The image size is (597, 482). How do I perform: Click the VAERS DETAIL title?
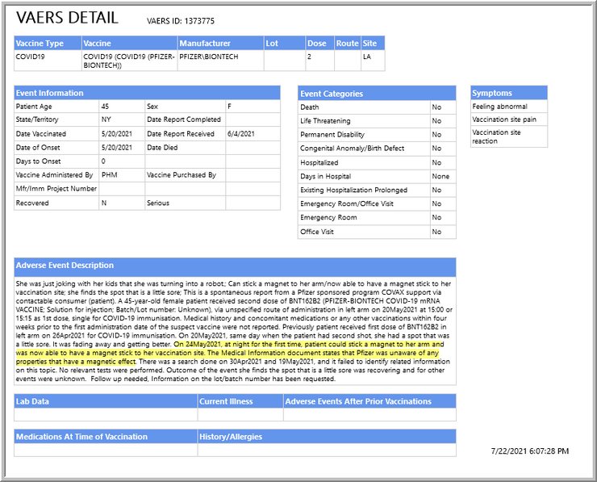tap(67, 18)
